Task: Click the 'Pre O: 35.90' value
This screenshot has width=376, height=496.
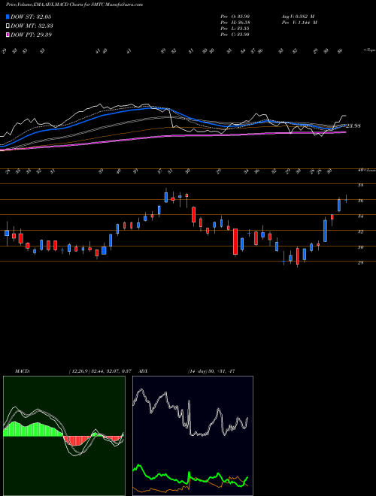Action: (x=235, y=17)
